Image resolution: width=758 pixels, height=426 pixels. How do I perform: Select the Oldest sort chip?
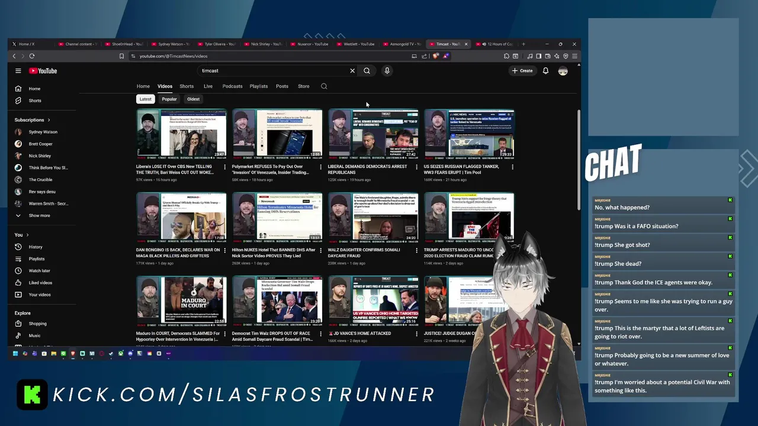pyautogui.click(x=194, y=99)
